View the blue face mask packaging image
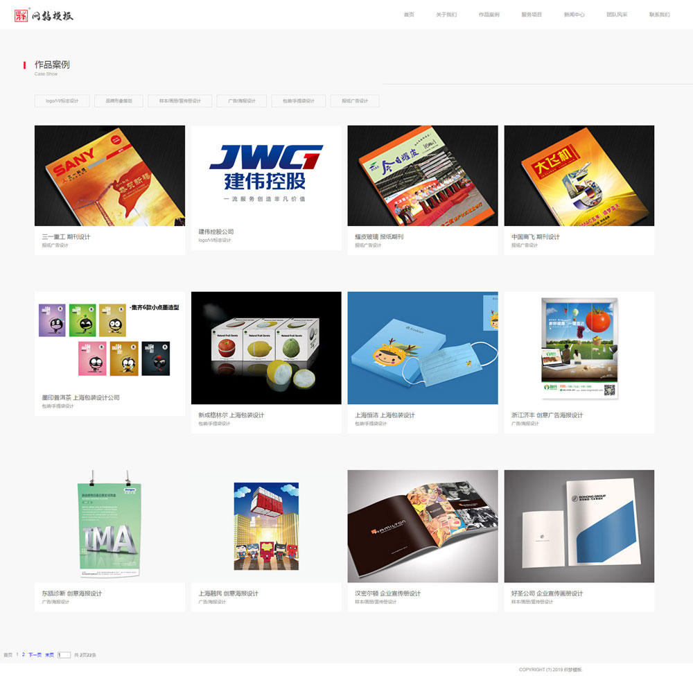 click(423, 348)
